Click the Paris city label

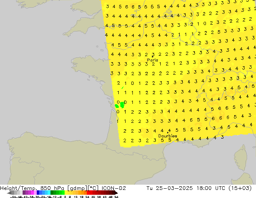click(153, 60)
